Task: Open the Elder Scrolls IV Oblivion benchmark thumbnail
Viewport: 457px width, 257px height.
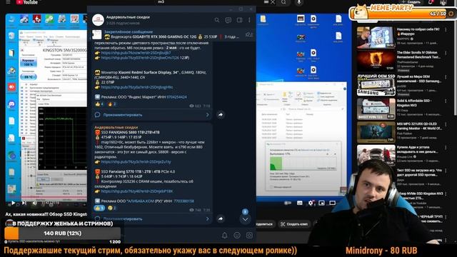Action: coord(376,61)
